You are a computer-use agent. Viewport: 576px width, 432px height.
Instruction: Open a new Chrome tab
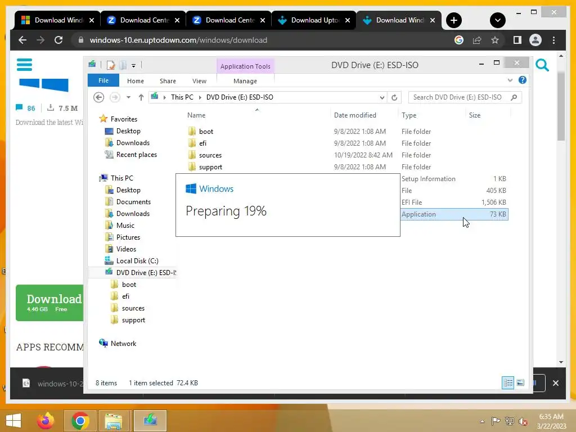(x=454, y=20)
